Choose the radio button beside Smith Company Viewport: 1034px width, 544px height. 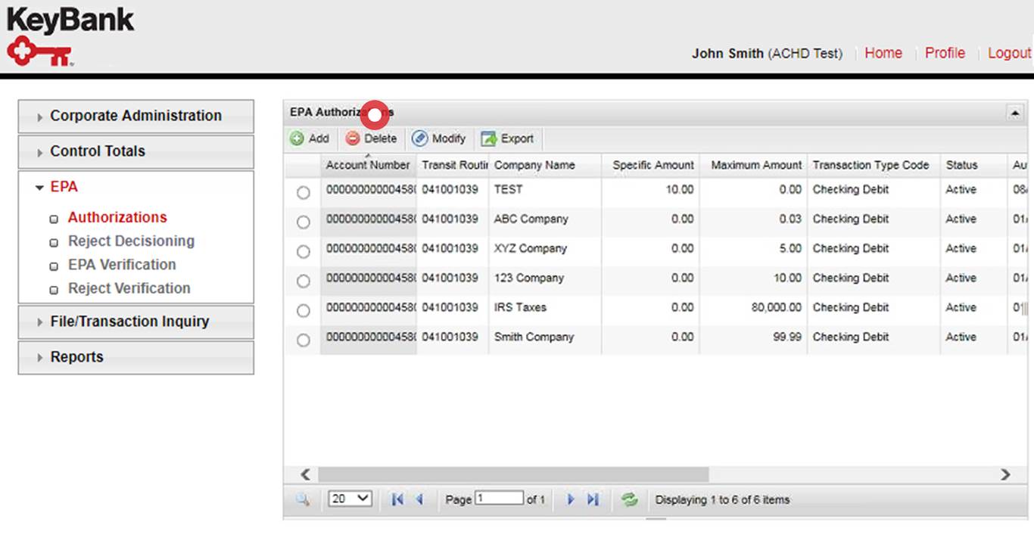tap(303, 340)
